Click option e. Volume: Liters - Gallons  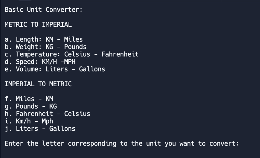pyautogui.click(x=55, y=69)
